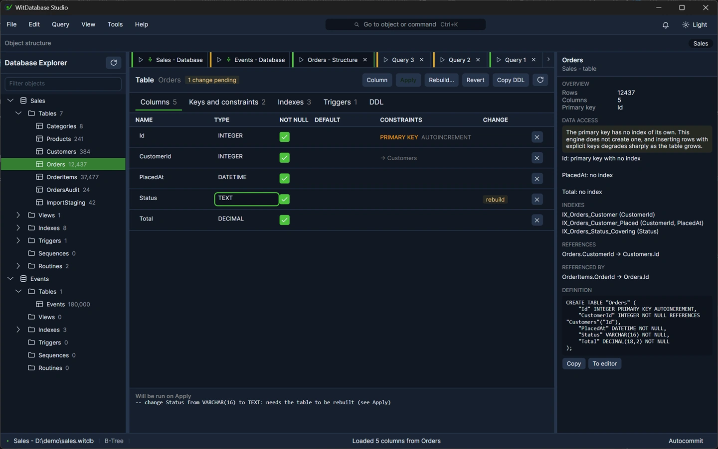Send definition To editor
The height and width of the screenshot is (449, 718).
[604, 364]
